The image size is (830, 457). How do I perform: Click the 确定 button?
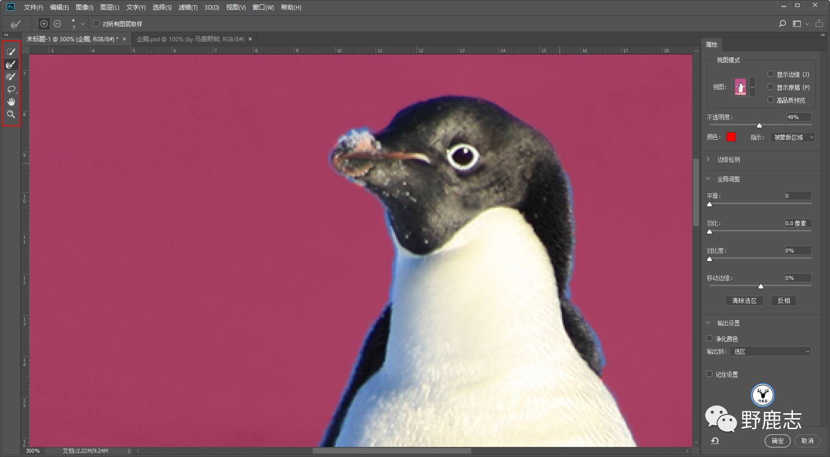[x=777, y=441]
